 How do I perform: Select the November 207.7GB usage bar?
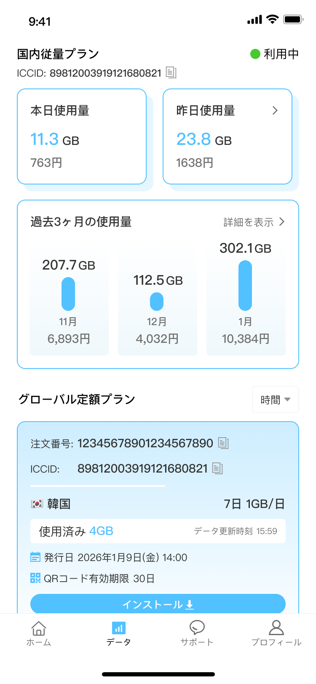68,294
